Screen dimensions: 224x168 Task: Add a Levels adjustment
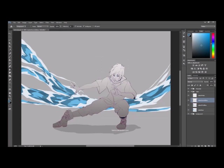[x=196, y=65]
